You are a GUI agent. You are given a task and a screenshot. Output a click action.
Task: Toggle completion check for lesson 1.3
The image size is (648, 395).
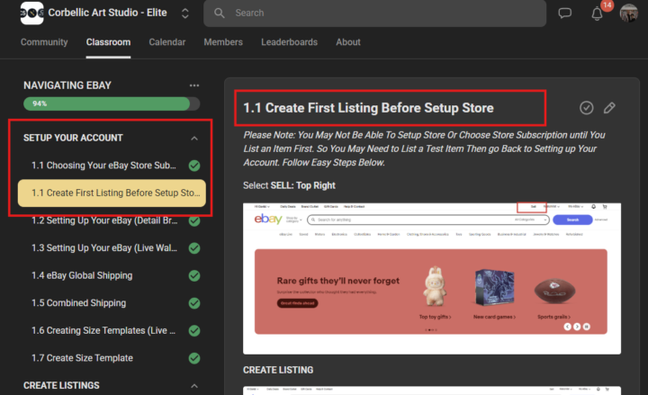click(194, 248)
